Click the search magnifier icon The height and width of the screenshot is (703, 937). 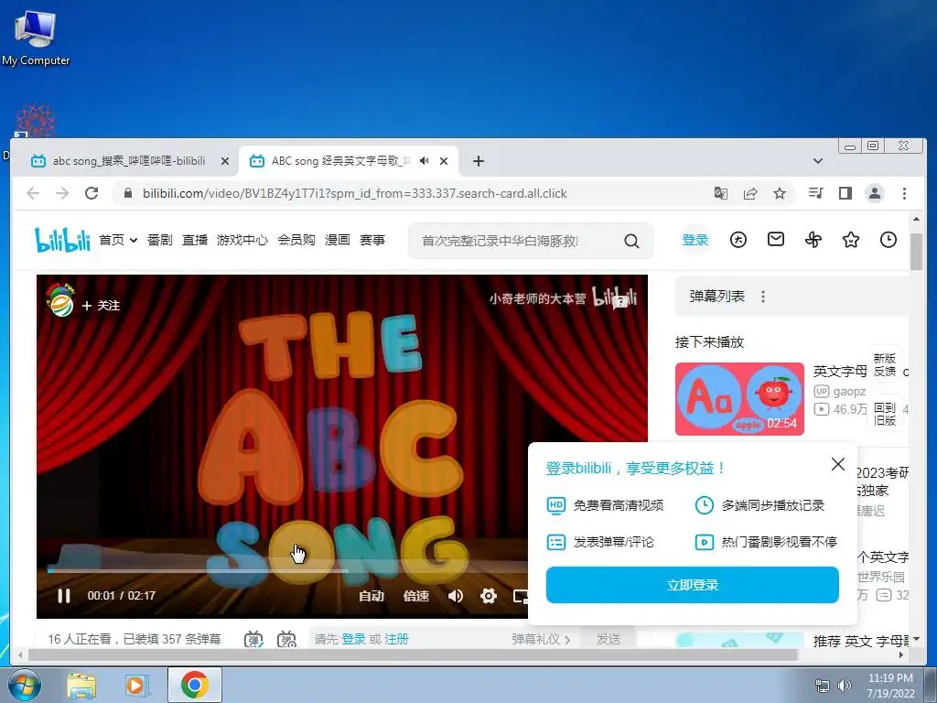click(631, 241)
